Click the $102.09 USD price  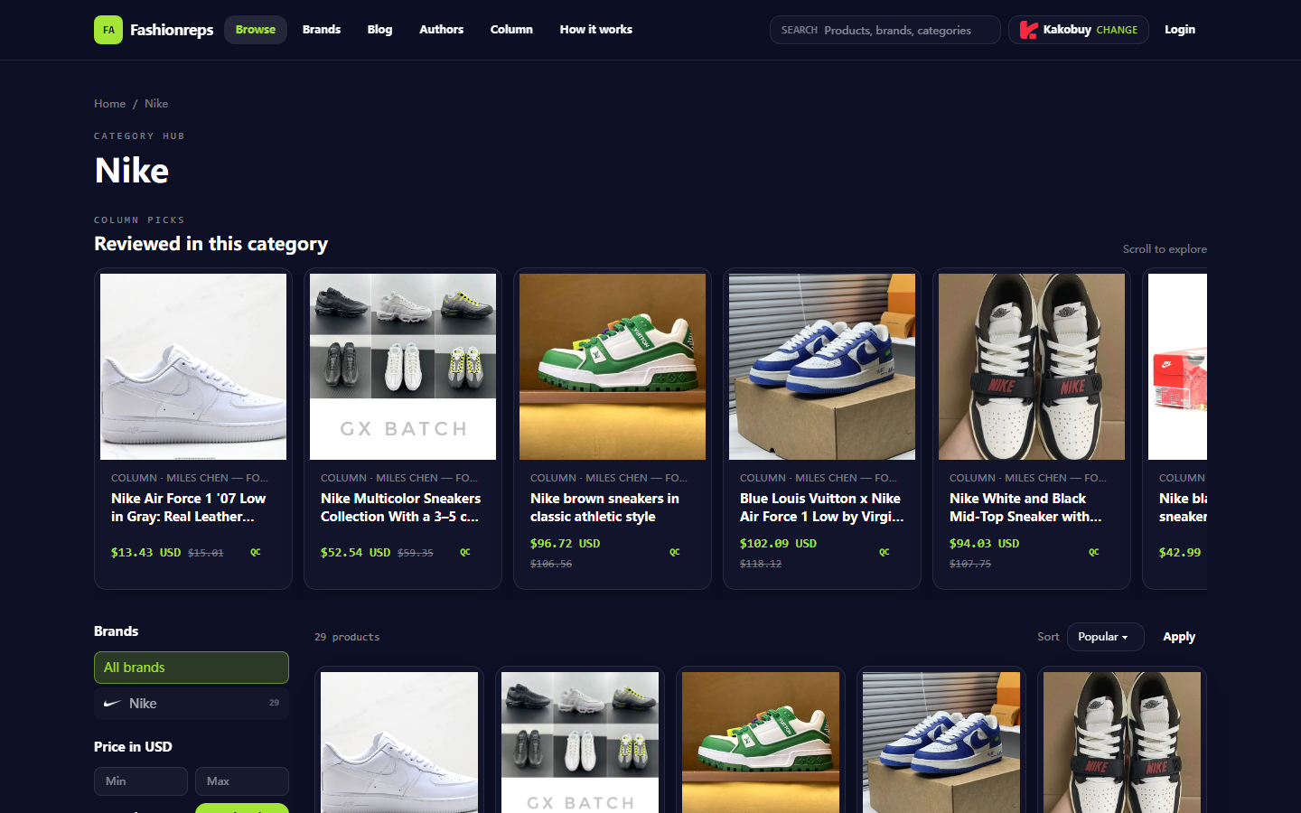pyautogui.click(x=778, y=544)
